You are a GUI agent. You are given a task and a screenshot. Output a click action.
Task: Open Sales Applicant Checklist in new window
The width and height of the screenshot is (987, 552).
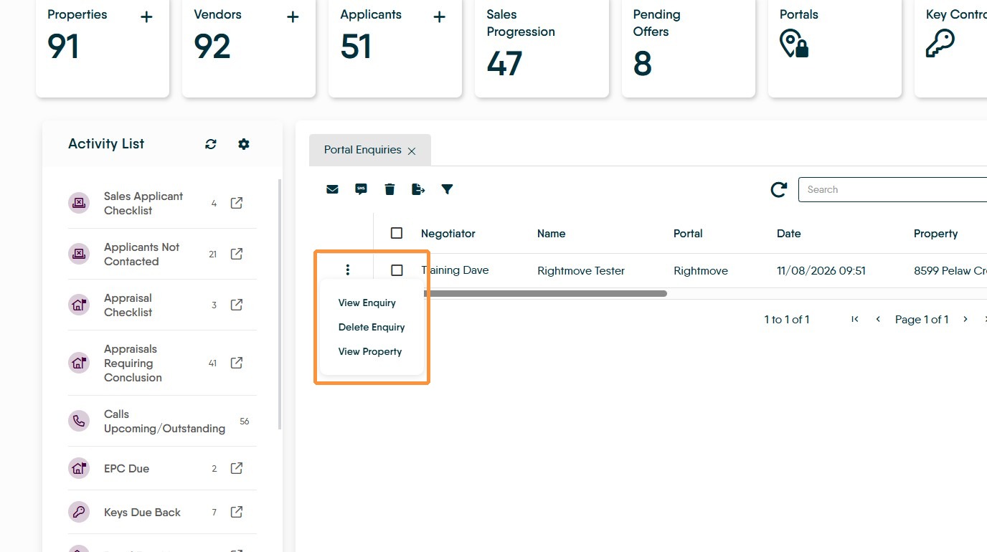point(236,203)
